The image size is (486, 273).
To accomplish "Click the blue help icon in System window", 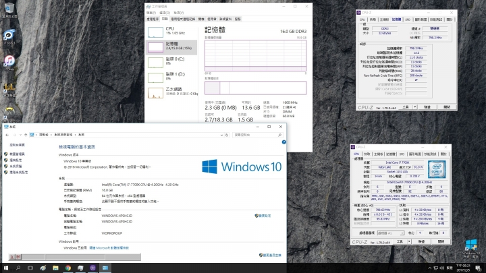I will [283, 142].
